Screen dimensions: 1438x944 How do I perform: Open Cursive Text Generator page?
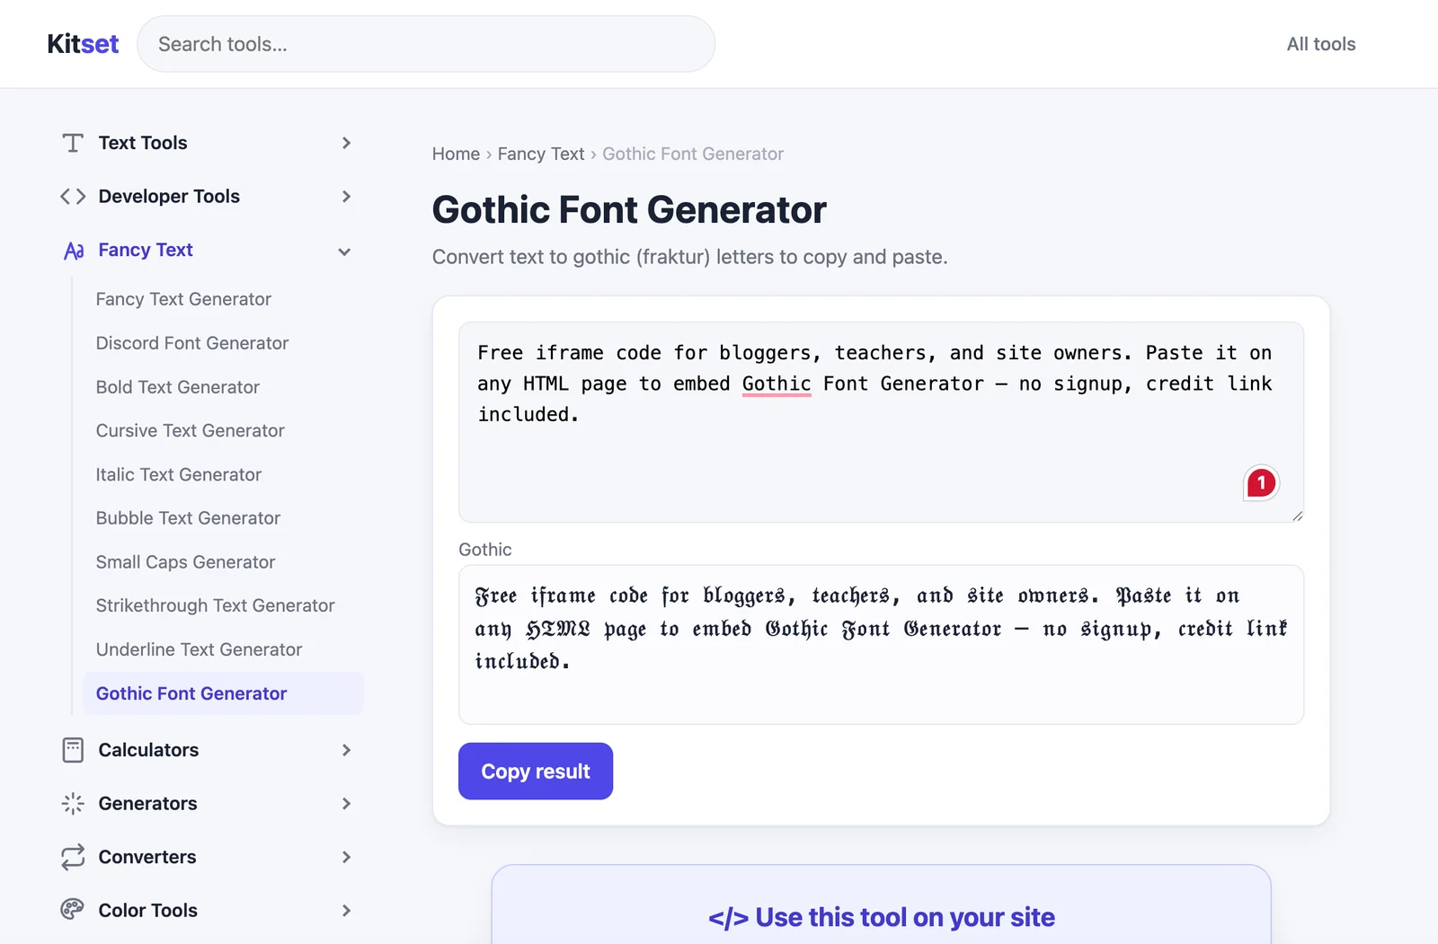pos(190,430)
